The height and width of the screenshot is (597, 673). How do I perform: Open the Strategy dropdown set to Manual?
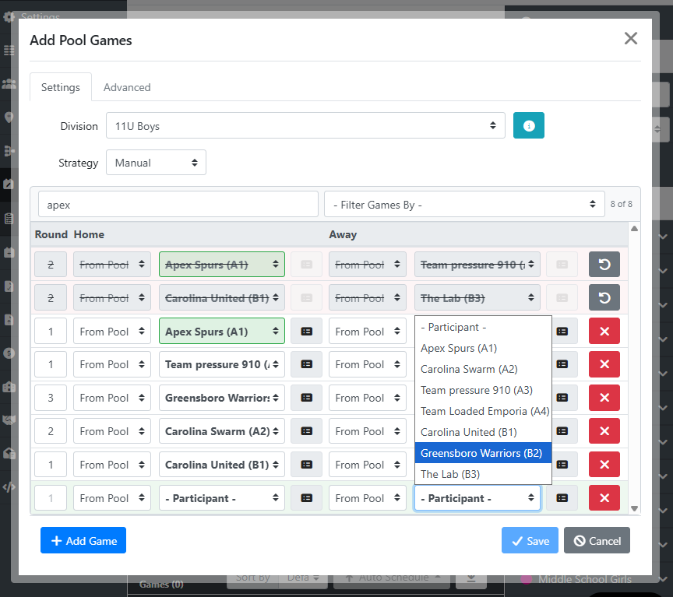(x=156, y=163)
